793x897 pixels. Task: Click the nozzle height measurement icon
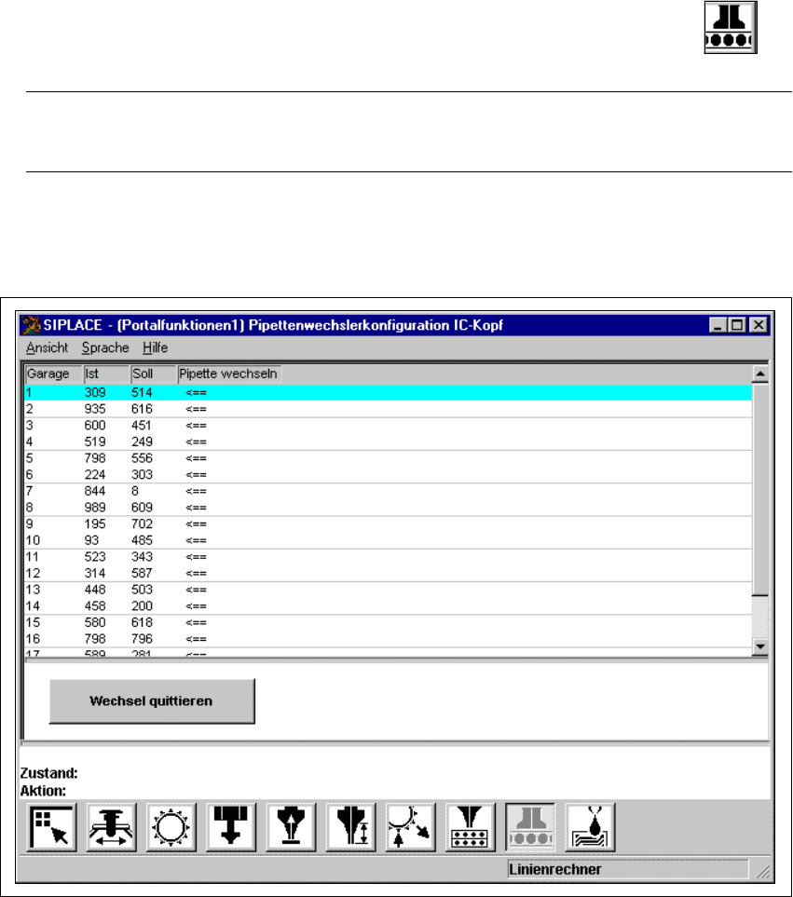pos(350,827)
